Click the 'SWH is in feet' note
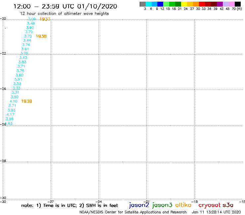The height and width of the screenshot is (215, 245). coord(102,205)
